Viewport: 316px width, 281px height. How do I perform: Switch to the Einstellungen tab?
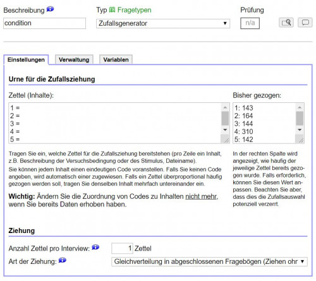click(26, 60)
